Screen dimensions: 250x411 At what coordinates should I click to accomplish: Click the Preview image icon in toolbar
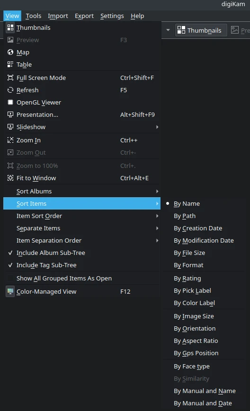235,30
